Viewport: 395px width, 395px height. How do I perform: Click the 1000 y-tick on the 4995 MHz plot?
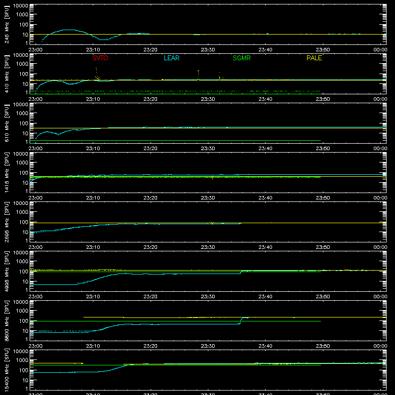pyautogui.click(x=22, y=262)
